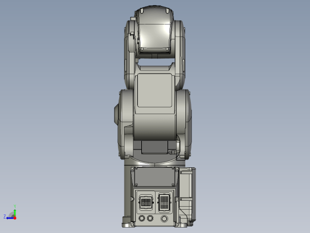310x233 pixels.
Task: Select the rightmost circular port on base panel
Action: pyautogui.click(x=164, y=219)
